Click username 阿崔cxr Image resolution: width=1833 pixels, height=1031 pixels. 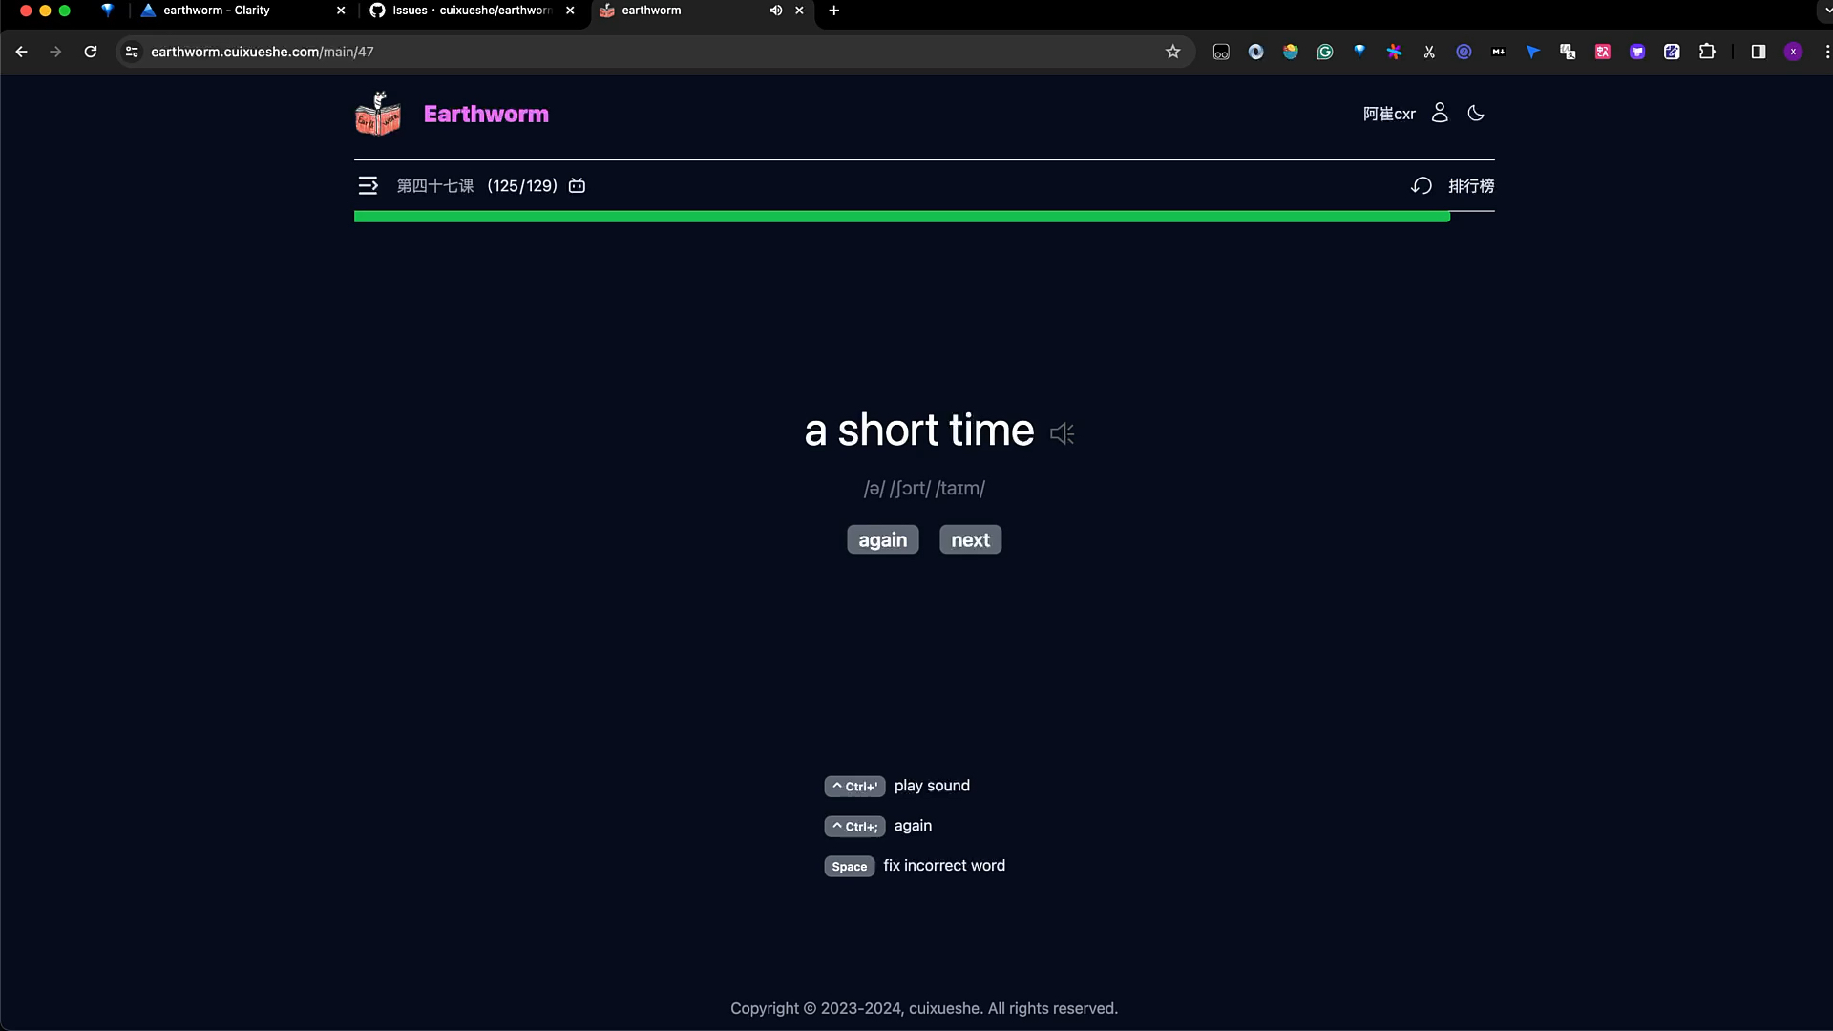tap(1389, 114)
